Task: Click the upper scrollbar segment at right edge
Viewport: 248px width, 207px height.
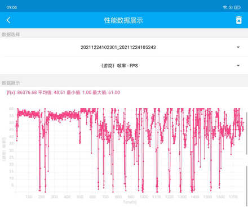Action: pos(246,133)
